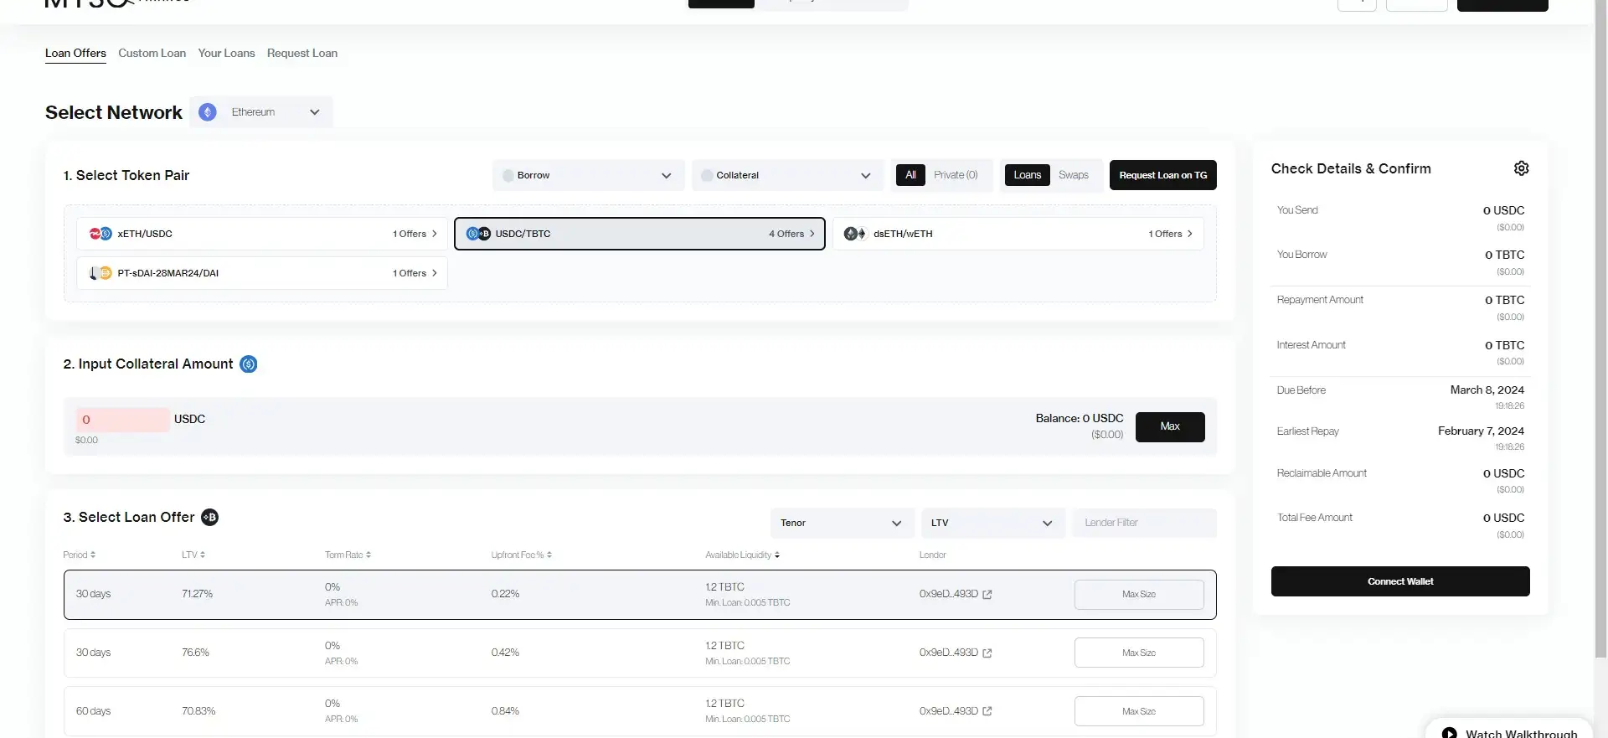
Task: Expand the Collateral token dropdown
Action: [x=786, y=175]
